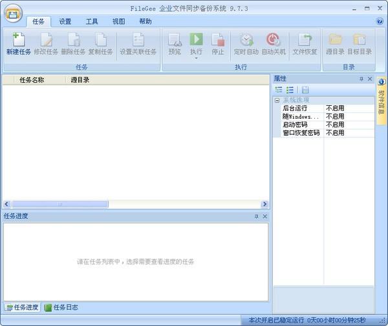
Task: Show categorized view in 属性 panel
Action: click(x=279, y=90)
